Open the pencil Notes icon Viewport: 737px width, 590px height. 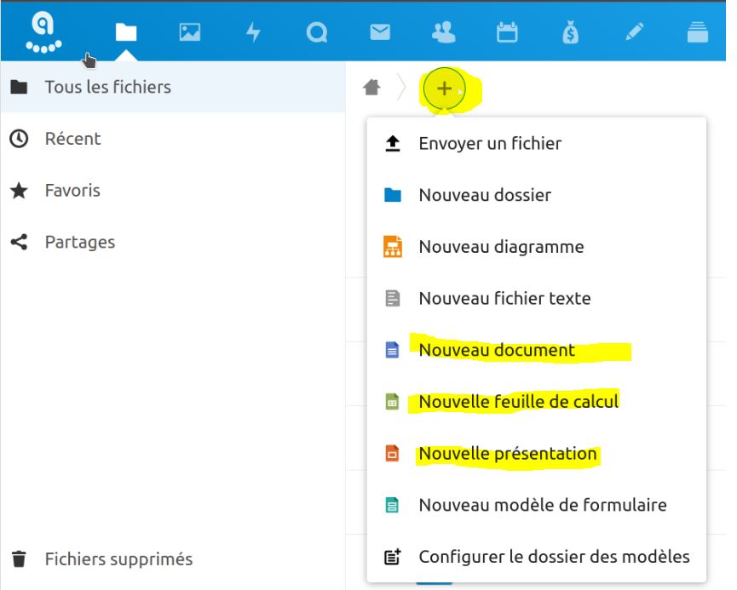635,33
